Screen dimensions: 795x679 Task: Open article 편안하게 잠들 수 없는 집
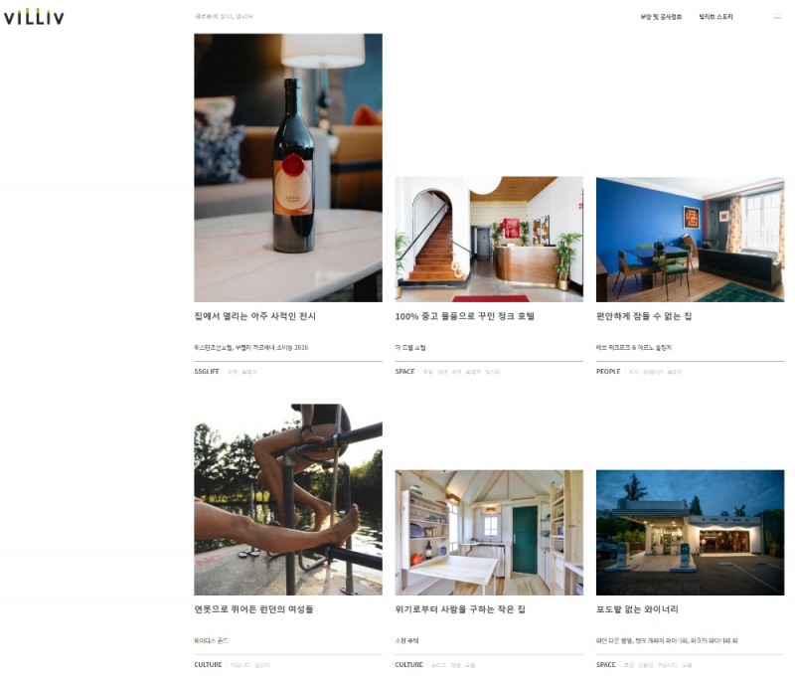[644, 316]
